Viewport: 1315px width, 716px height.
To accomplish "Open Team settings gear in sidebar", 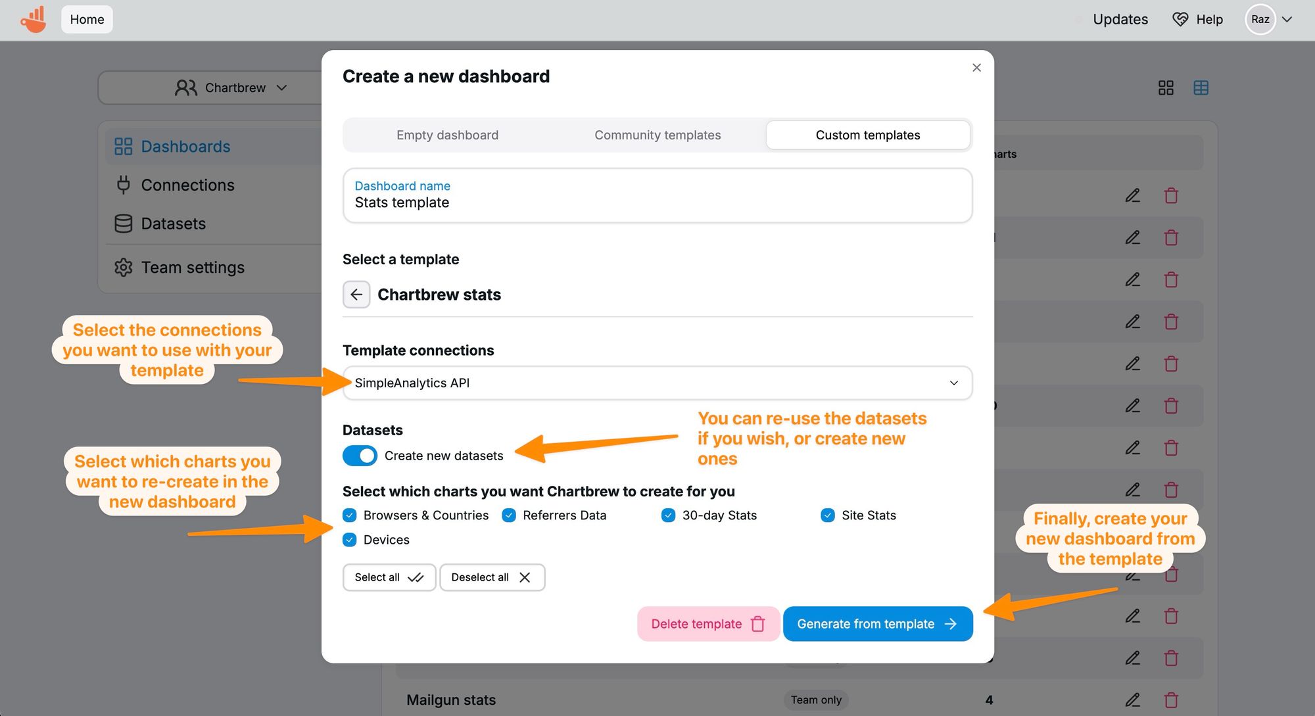I will click(x=124, y=268).
